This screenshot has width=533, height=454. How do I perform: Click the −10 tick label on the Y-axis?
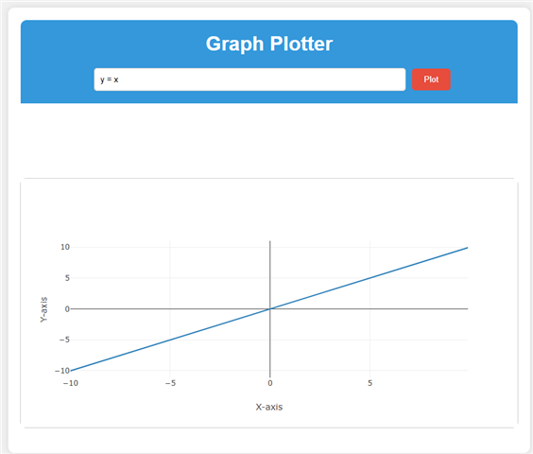[62, 371]
